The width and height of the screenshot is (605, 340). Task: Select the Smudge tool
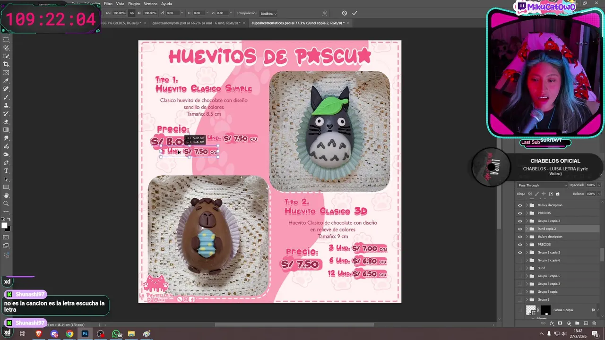tap(6, 138)
